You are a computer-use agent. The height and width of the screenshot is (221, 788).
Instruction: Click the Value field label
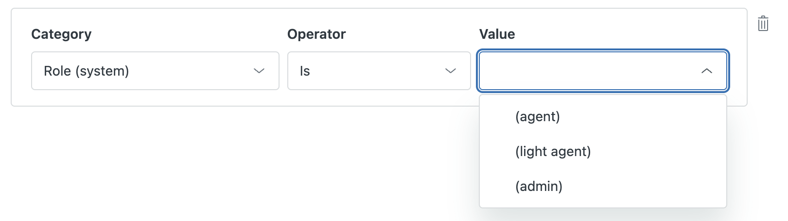[x=497, y=34]
